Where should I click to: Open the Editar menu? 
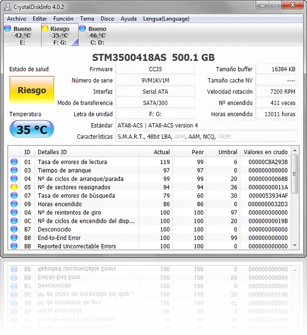coord(40,19)
